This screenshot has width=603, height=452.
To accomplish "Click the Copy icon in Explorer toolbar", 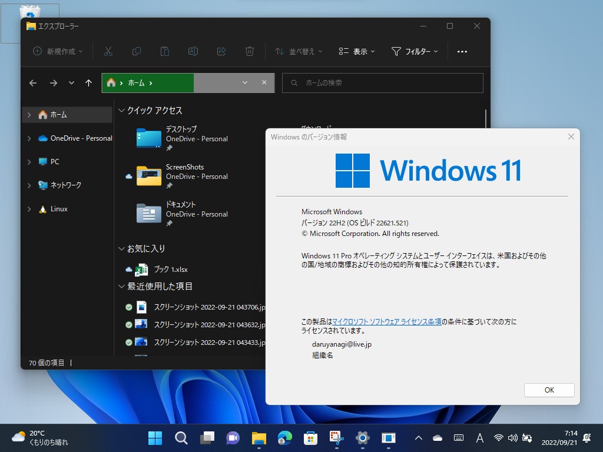I will (x=136, y=51).
